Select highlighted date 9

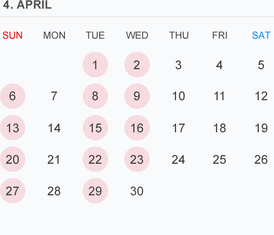coord(137,96)
